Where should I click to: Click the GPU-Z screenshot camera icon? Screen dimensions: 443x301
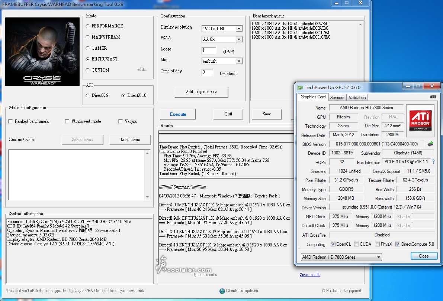433,97
